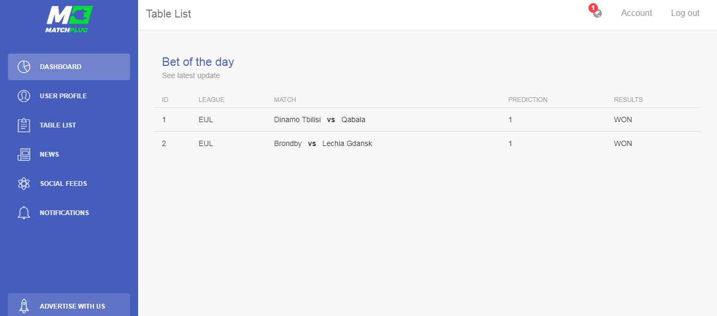Open the USER PROFILE menu item
Viewport: 717px width, 316px height.
click(x=69, y=96)
